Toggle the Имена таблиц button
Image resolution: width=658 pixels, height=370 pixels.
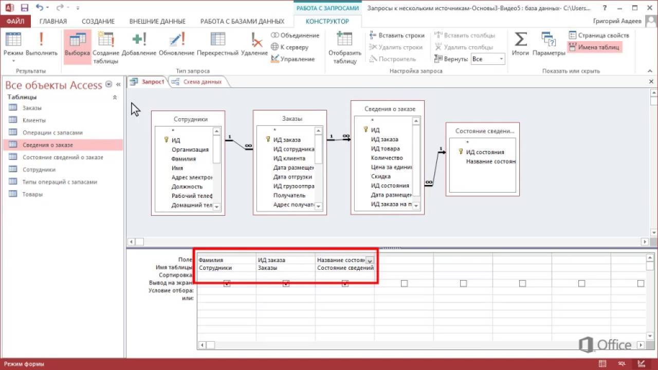(594, 47)
